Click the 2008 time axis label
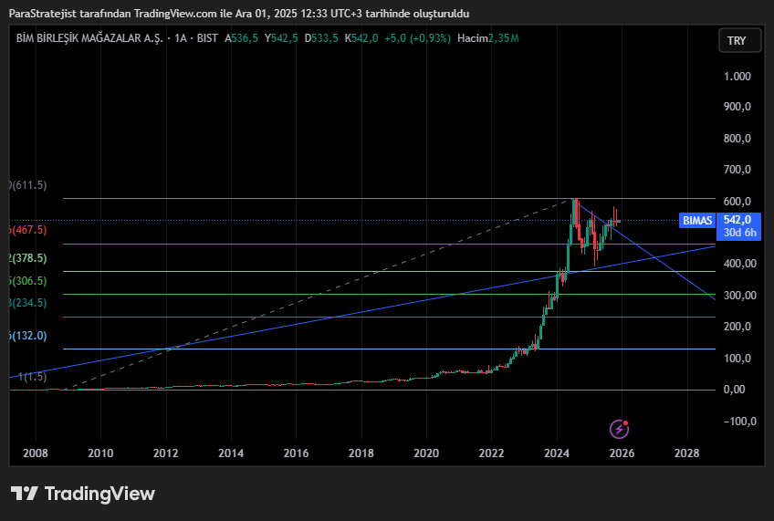The width and height of the screenshot is (774, 521). tap(36, 453)
